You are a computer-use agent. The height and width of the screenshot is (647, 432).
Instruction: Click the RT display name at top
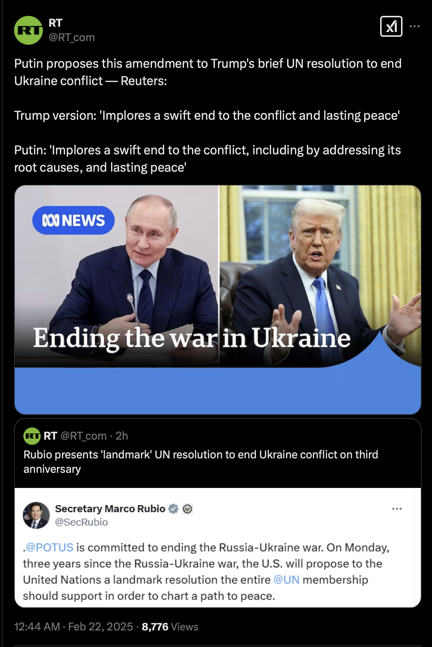tap(55, 23)
